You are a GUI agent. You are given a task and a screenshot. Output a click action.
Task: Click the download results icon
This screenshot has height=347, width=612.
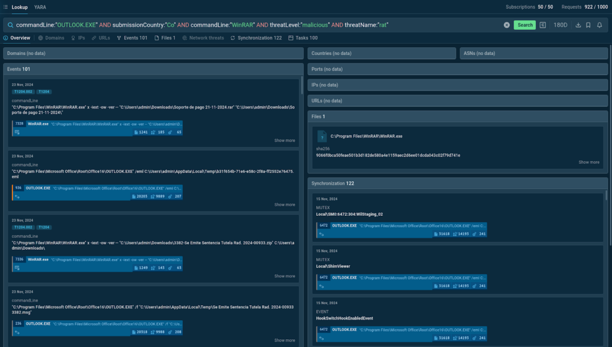[x=578, y=25]
